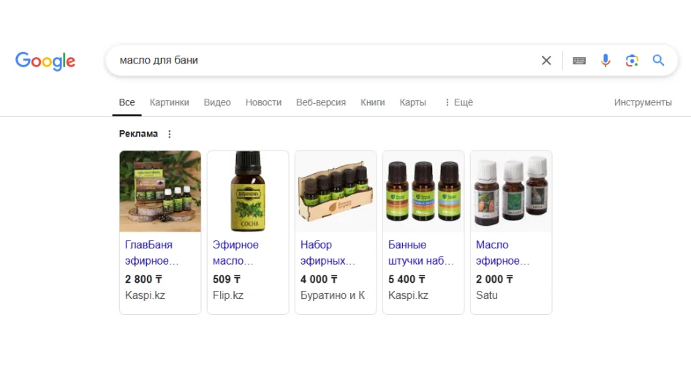
Task: Open the single pine oil bottle image
Action: (248, 191)
